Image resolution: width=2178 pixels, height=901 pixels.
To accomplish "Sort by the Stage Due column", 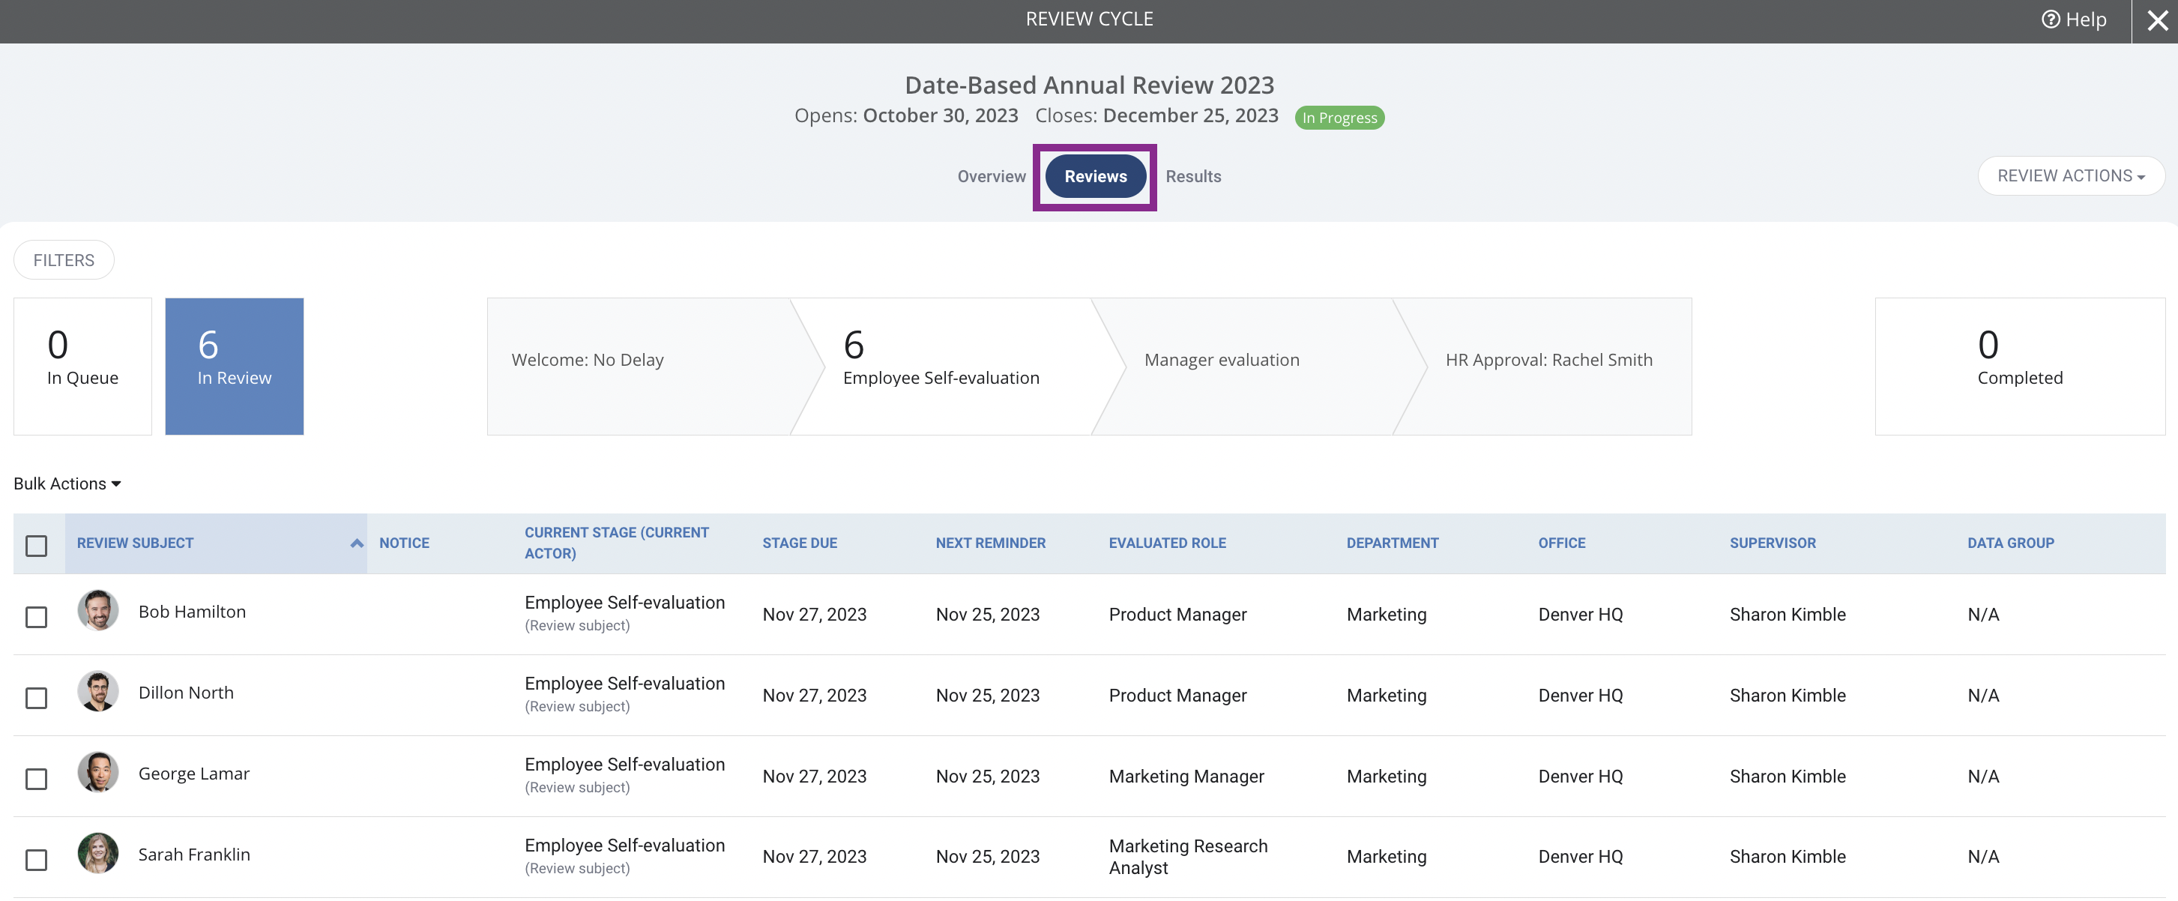I will pos(799,543).
